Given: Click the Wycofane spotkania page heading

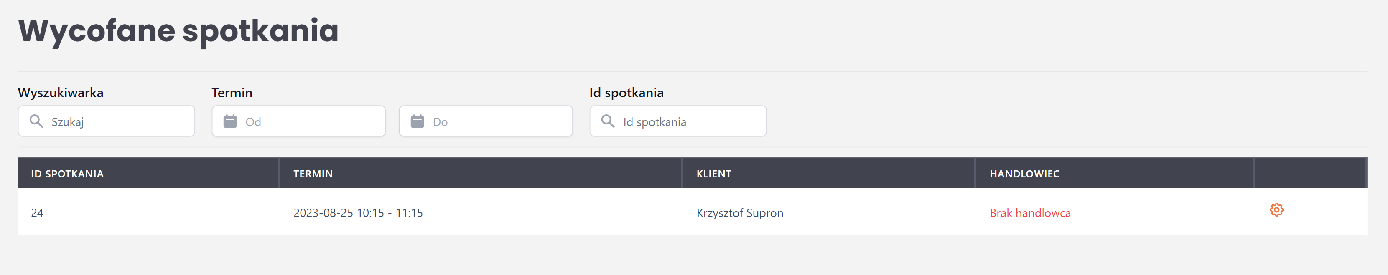Looking at the screenshot, I should (x=178, y=31).
